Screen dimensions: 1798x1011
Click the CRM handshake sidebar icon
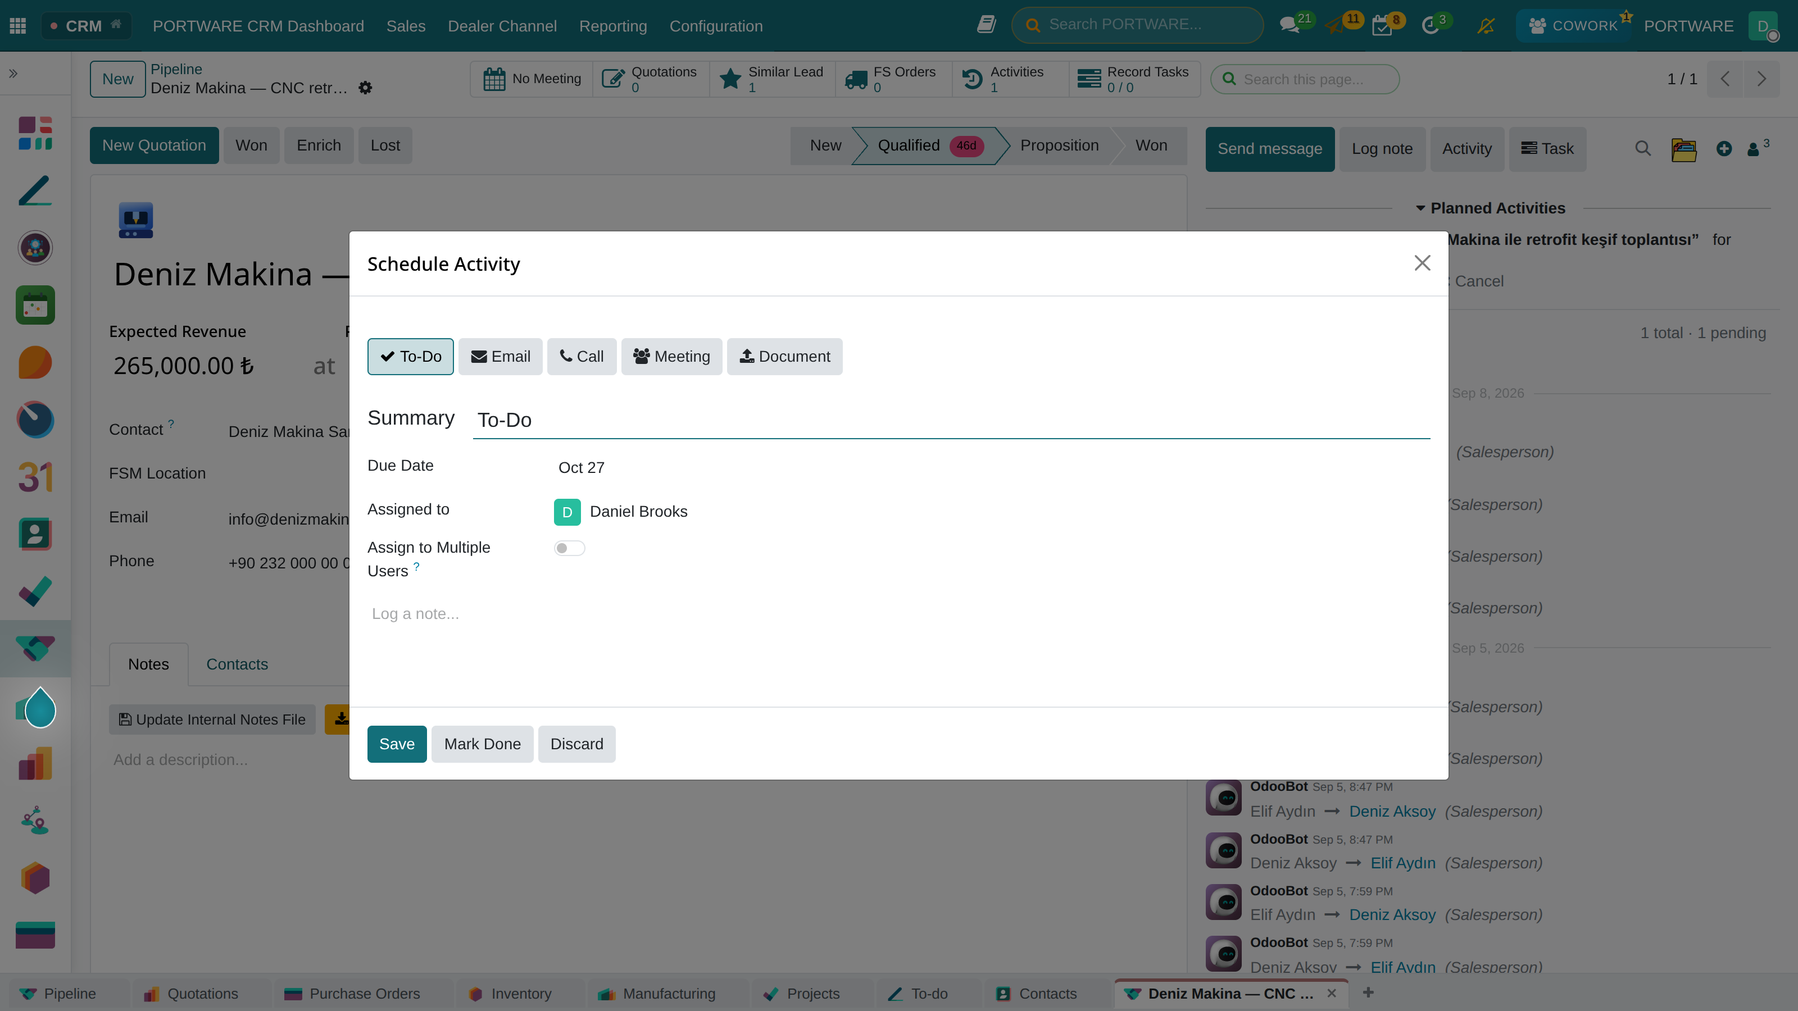pyautogui.click(x=35, y=649)
